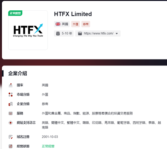Click the 2001-10-03 domain registration date

50,137
